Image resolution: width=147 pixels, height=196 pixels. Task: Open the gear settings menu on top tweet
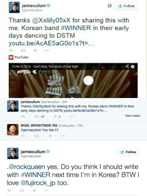pyautogui.click(x=110, y=6)
